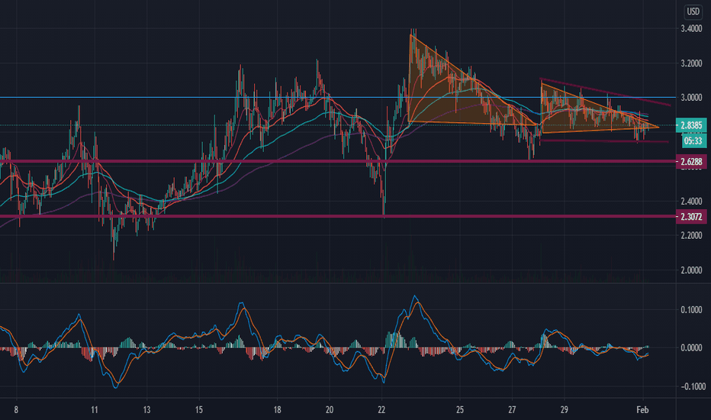Click the USD currency button

click(693, 11)
